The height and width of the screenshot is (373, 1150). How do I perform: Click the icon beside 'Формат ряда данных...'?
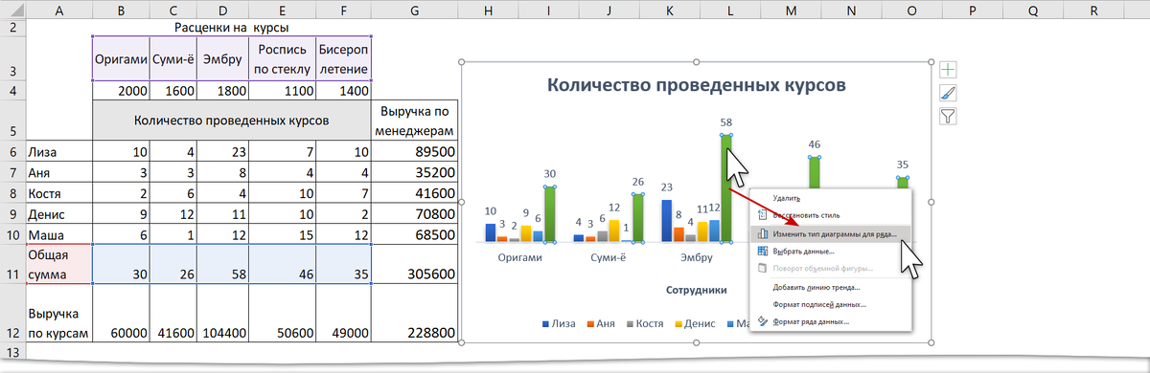(x=763, y=321)
